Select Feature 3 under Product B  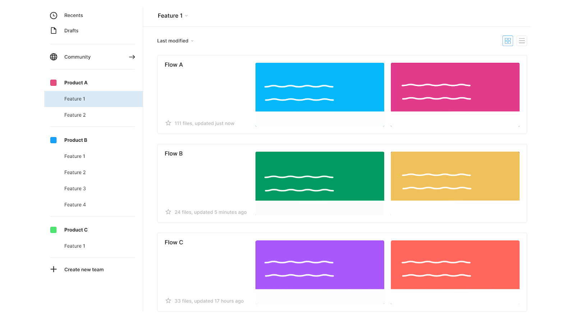[x=75, y=188]
